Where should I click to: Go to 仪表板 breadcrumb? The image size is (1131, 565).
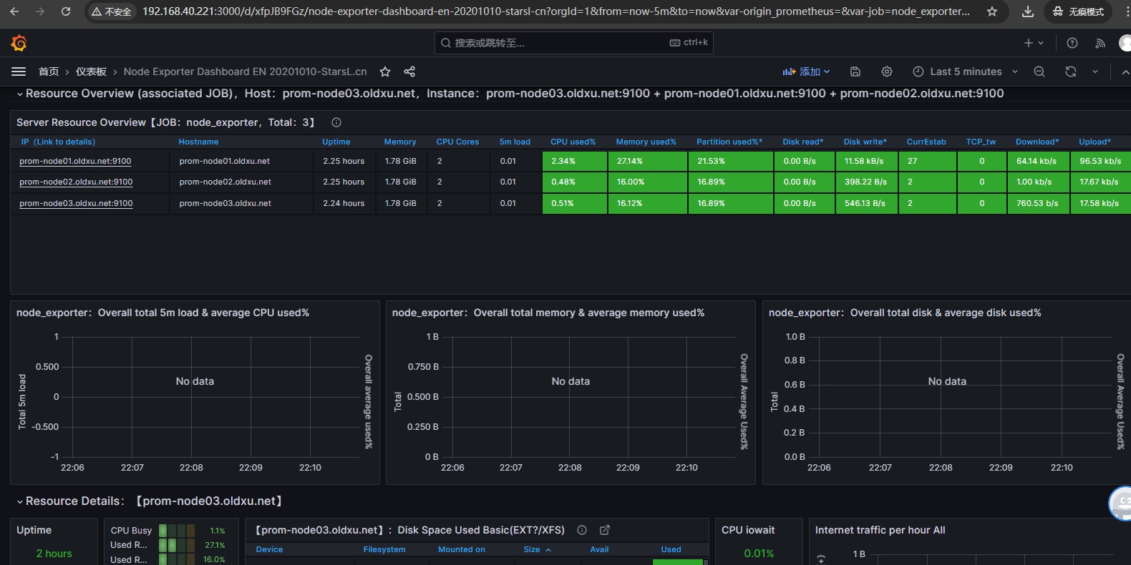[x=91, y=72]
